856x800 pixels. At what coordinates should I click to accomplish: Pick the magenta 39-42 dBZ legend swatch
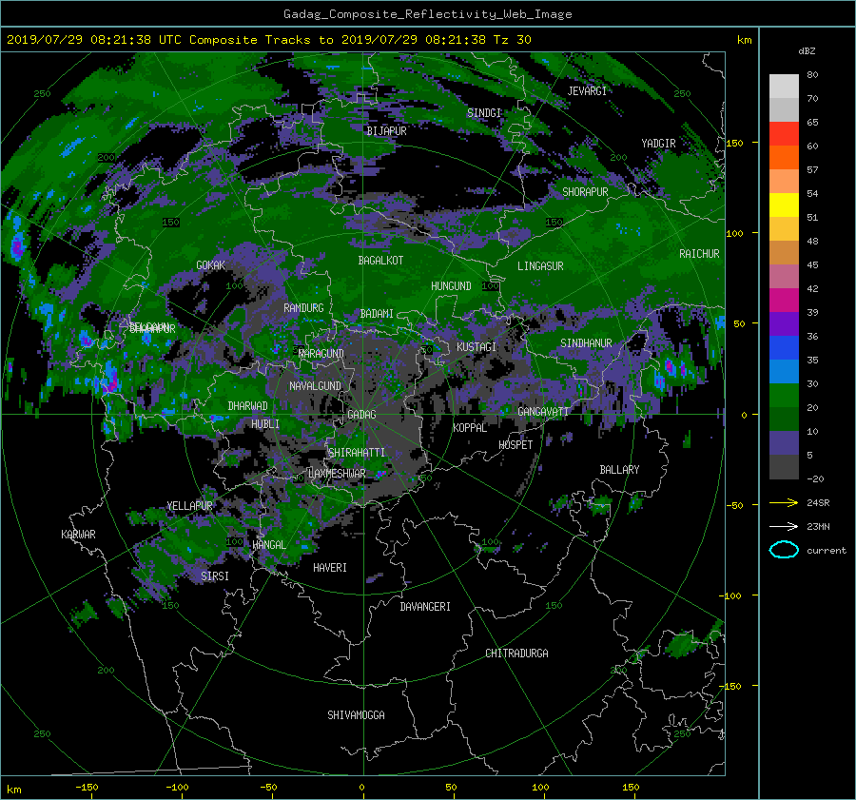pos(784,301)
